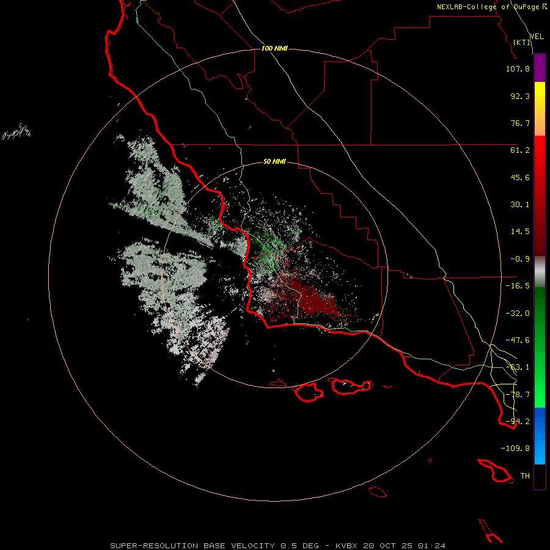The height and width of the screenshot is (550, 550).
Task: Select the -109.8 scale value
Action: point(515,449)
